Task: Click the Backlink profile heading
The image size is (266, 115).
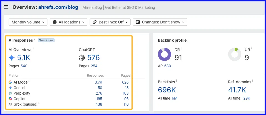Action: coord(172,40)
